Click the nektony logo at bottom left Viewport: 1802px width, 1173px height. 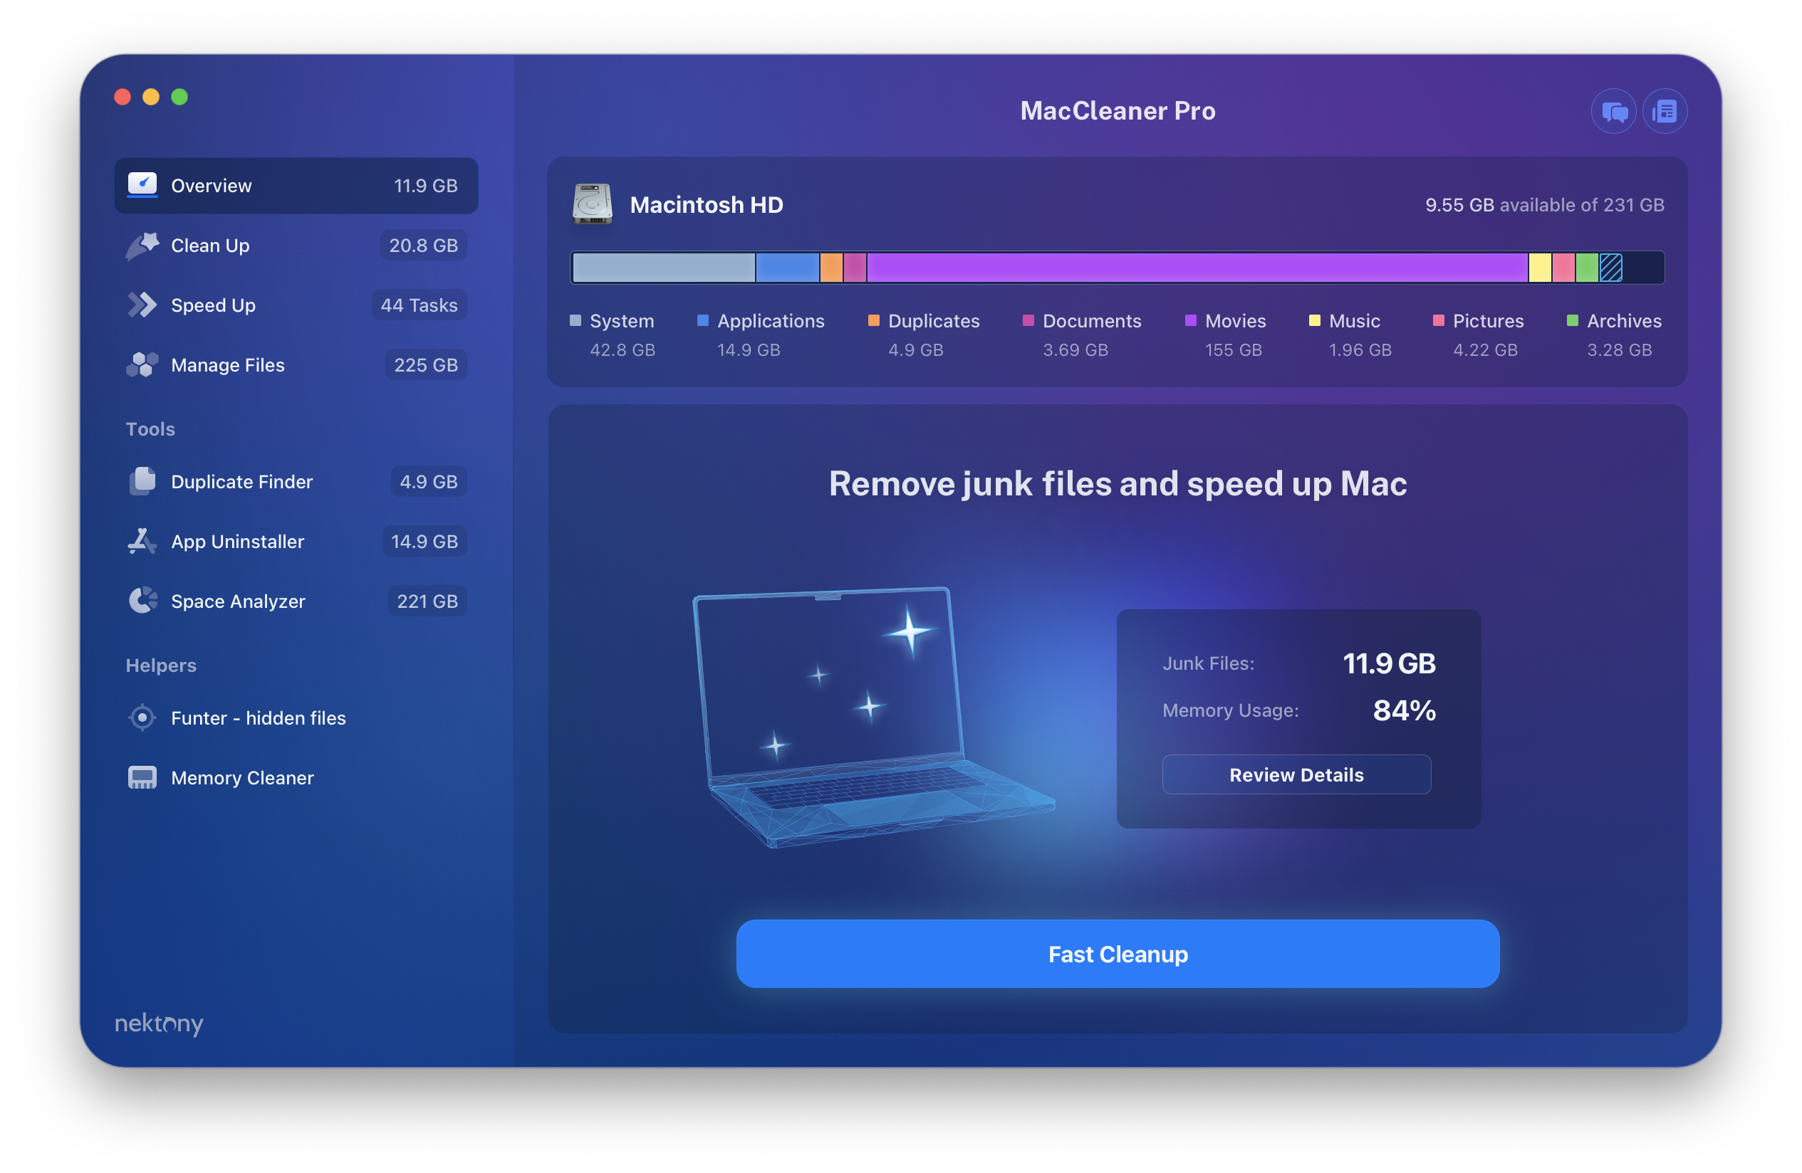tap(159, 1024)
